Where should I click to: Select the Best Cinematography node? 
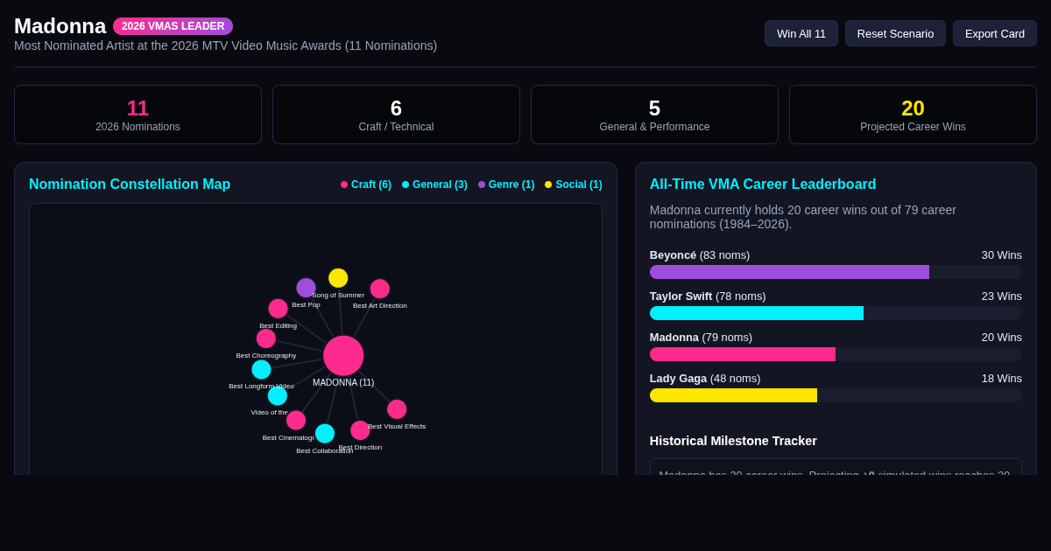[296, 420]
